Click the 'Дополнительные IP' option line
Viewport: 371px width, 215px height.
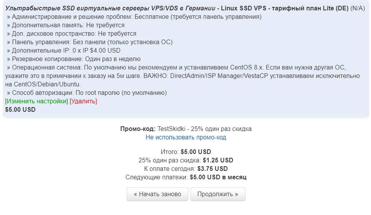click(x=64, y=51)
